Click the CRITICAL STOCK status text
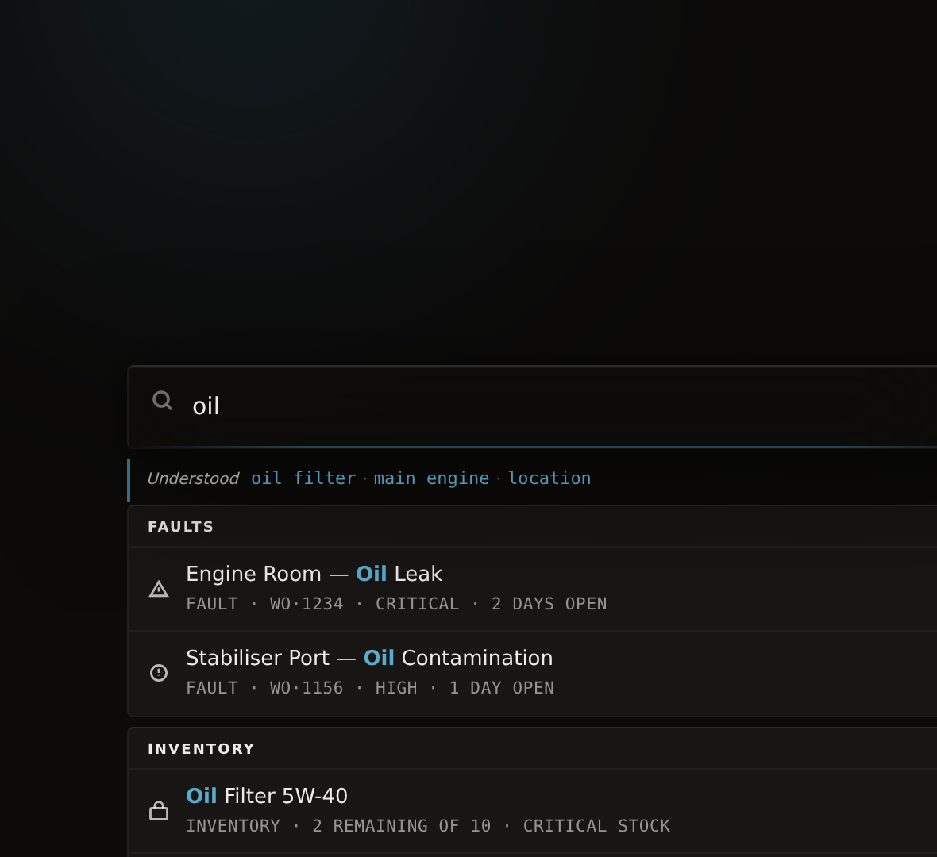 coord(596,825)
